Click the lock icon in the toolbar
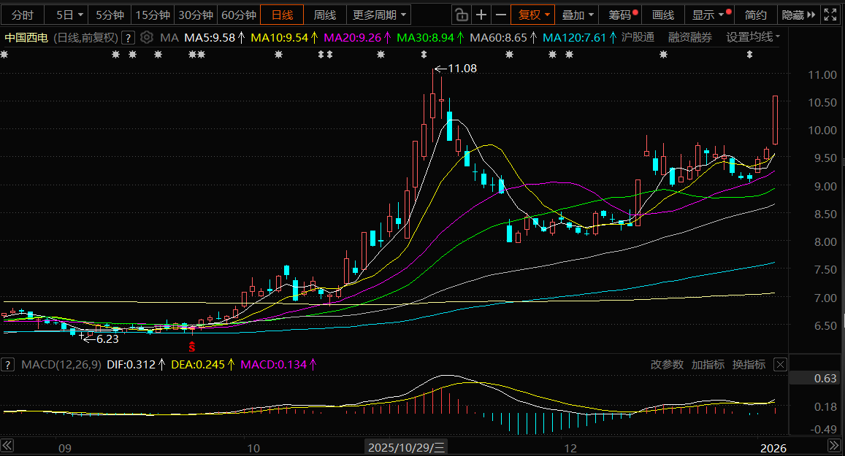This screenshot has height=456, width=845. [x=461, y=15]
